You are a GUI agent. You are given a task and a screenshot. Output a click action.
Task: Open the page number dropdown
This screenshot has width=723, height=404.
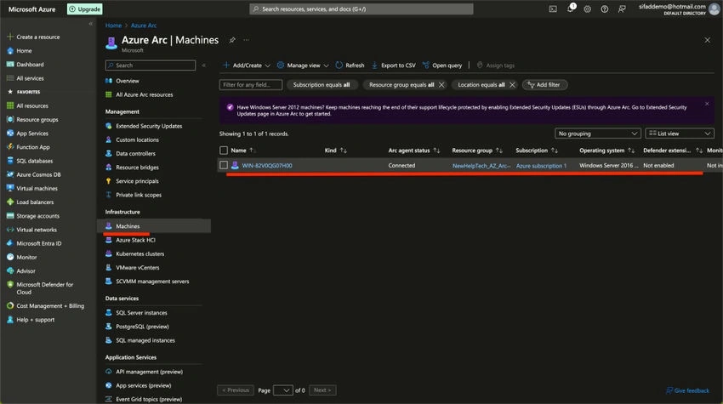coord(283,390)
